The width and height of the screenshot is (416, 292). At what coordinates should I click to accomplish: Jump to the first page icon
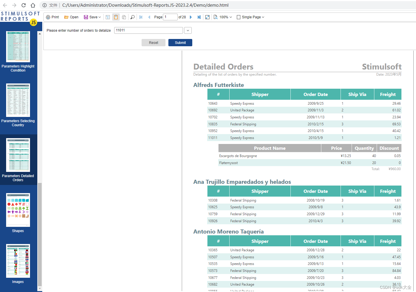coord(141,17)
